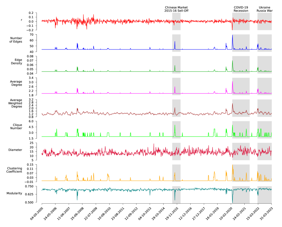Click the "Chinese Market 2015-16 Sell-Off" annotation
This screenshot has height=227, width=282.
coord(176,9)
